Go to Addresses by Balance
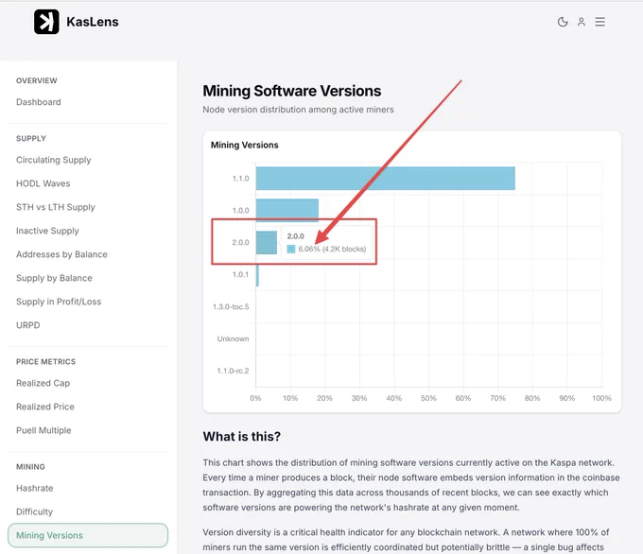 point(61,254)
